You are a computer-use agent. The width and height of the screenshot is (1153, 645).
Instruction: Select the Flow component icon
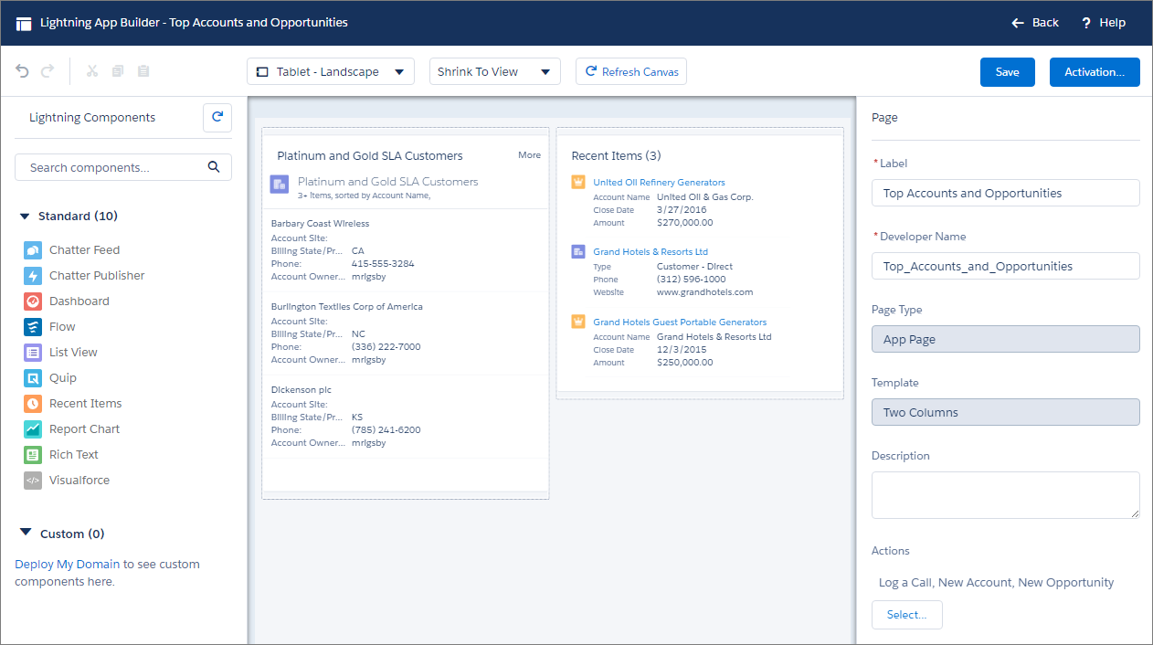[33, 326]
